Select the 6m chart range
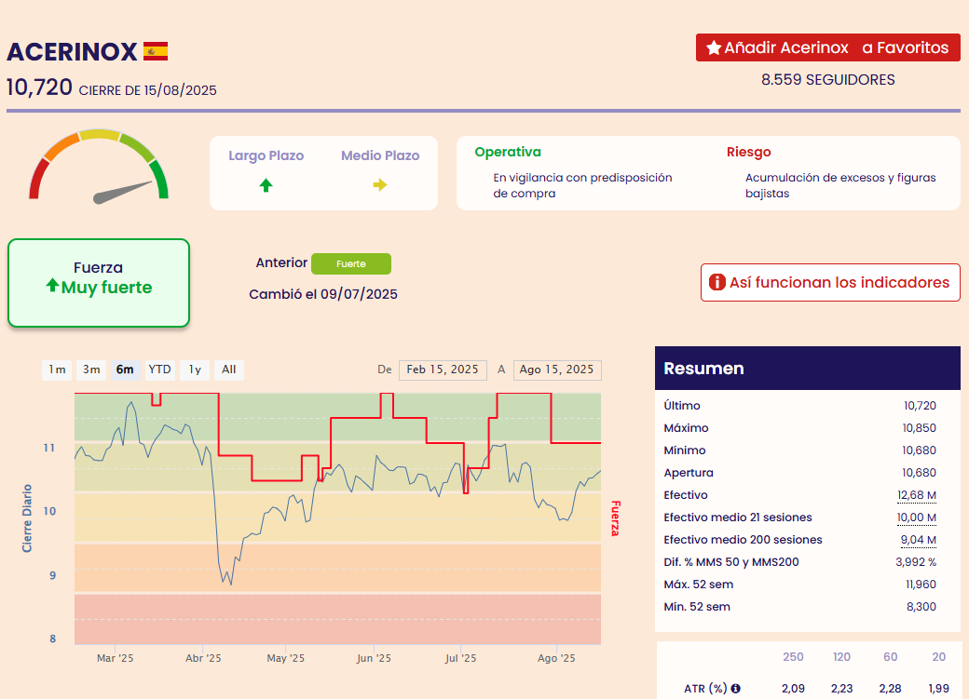969x699 pixels. [125, 370]
